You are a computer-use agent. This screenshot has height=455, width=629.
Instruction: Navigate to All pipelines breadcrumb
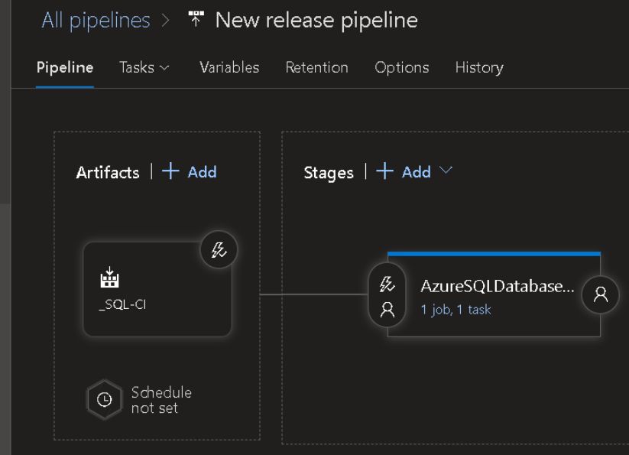[x=96, y=21]
